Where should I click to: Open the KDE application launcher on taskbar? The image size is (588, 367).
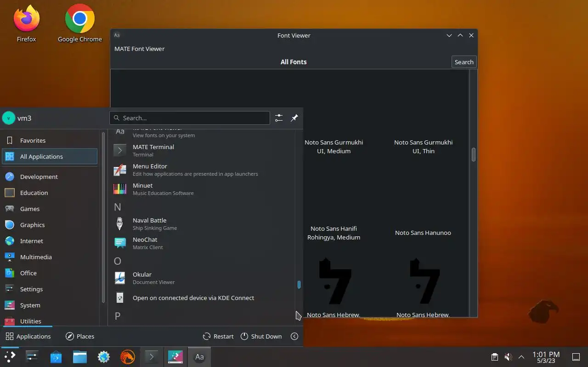point(10,357)
